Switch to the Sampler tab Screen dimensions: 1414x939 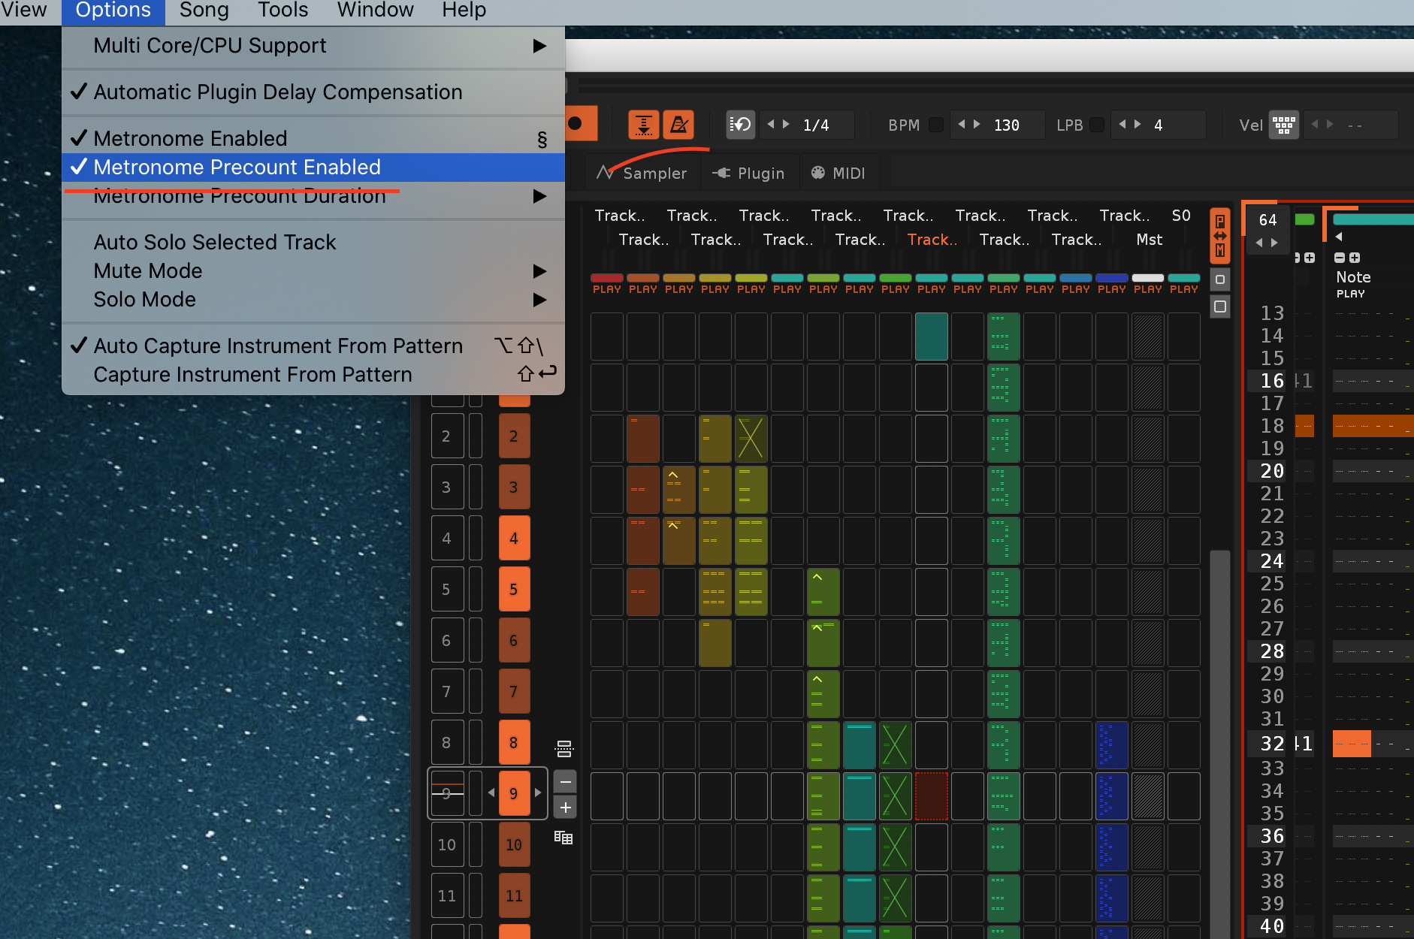tap(643, 173)
